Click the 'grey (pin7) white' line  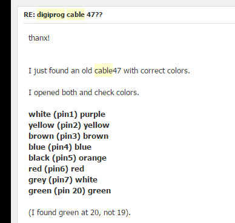click(x=63, y=180)
